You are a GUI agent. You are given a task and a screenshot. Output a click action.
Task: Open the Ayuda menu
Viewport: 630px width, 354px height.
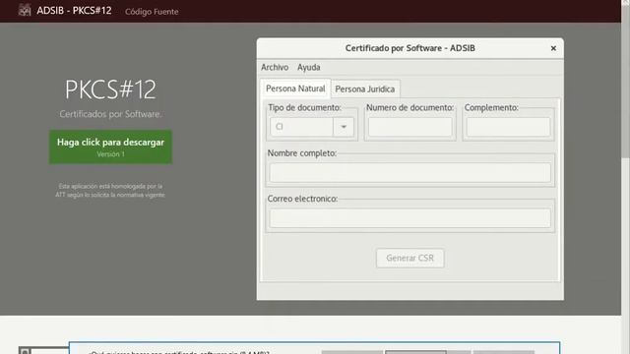click(308, 67)
